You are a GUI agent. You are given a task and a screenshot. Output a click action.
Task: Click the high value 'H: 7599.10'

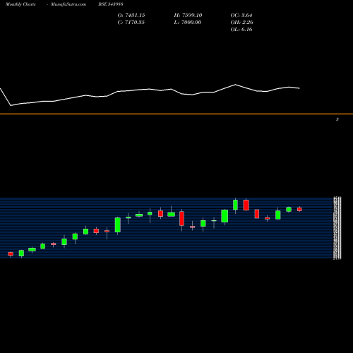[x=188, y=16]
